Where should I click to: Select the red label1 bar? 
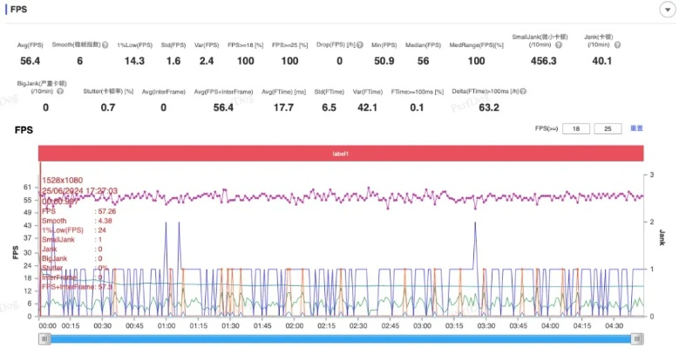341,154
